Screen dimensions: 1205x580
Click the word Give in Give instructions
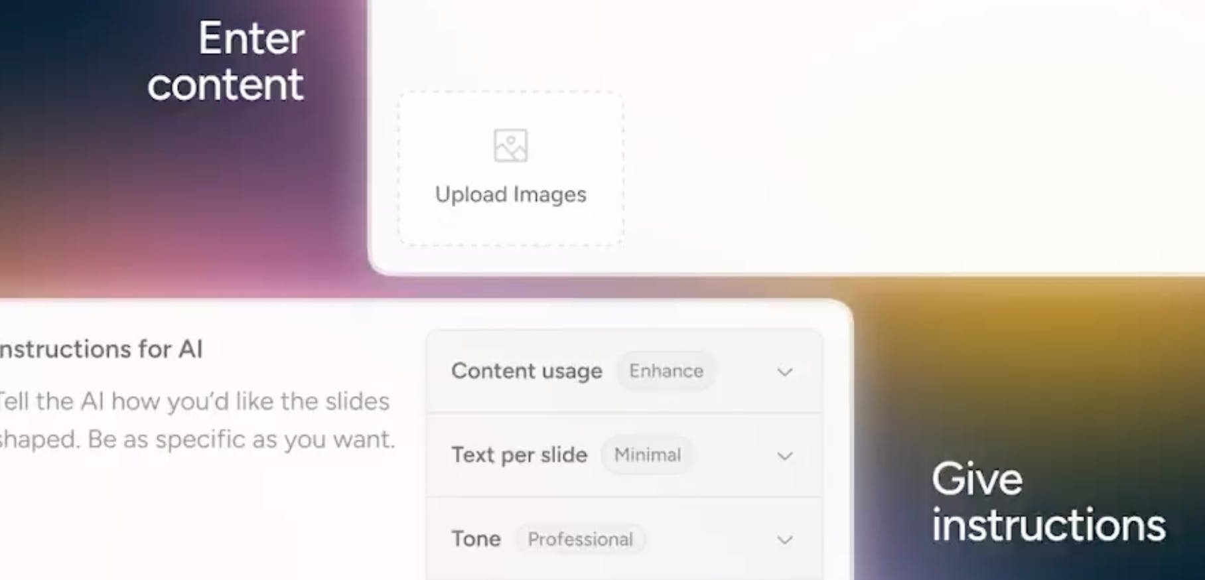click(x=977, y=479)
